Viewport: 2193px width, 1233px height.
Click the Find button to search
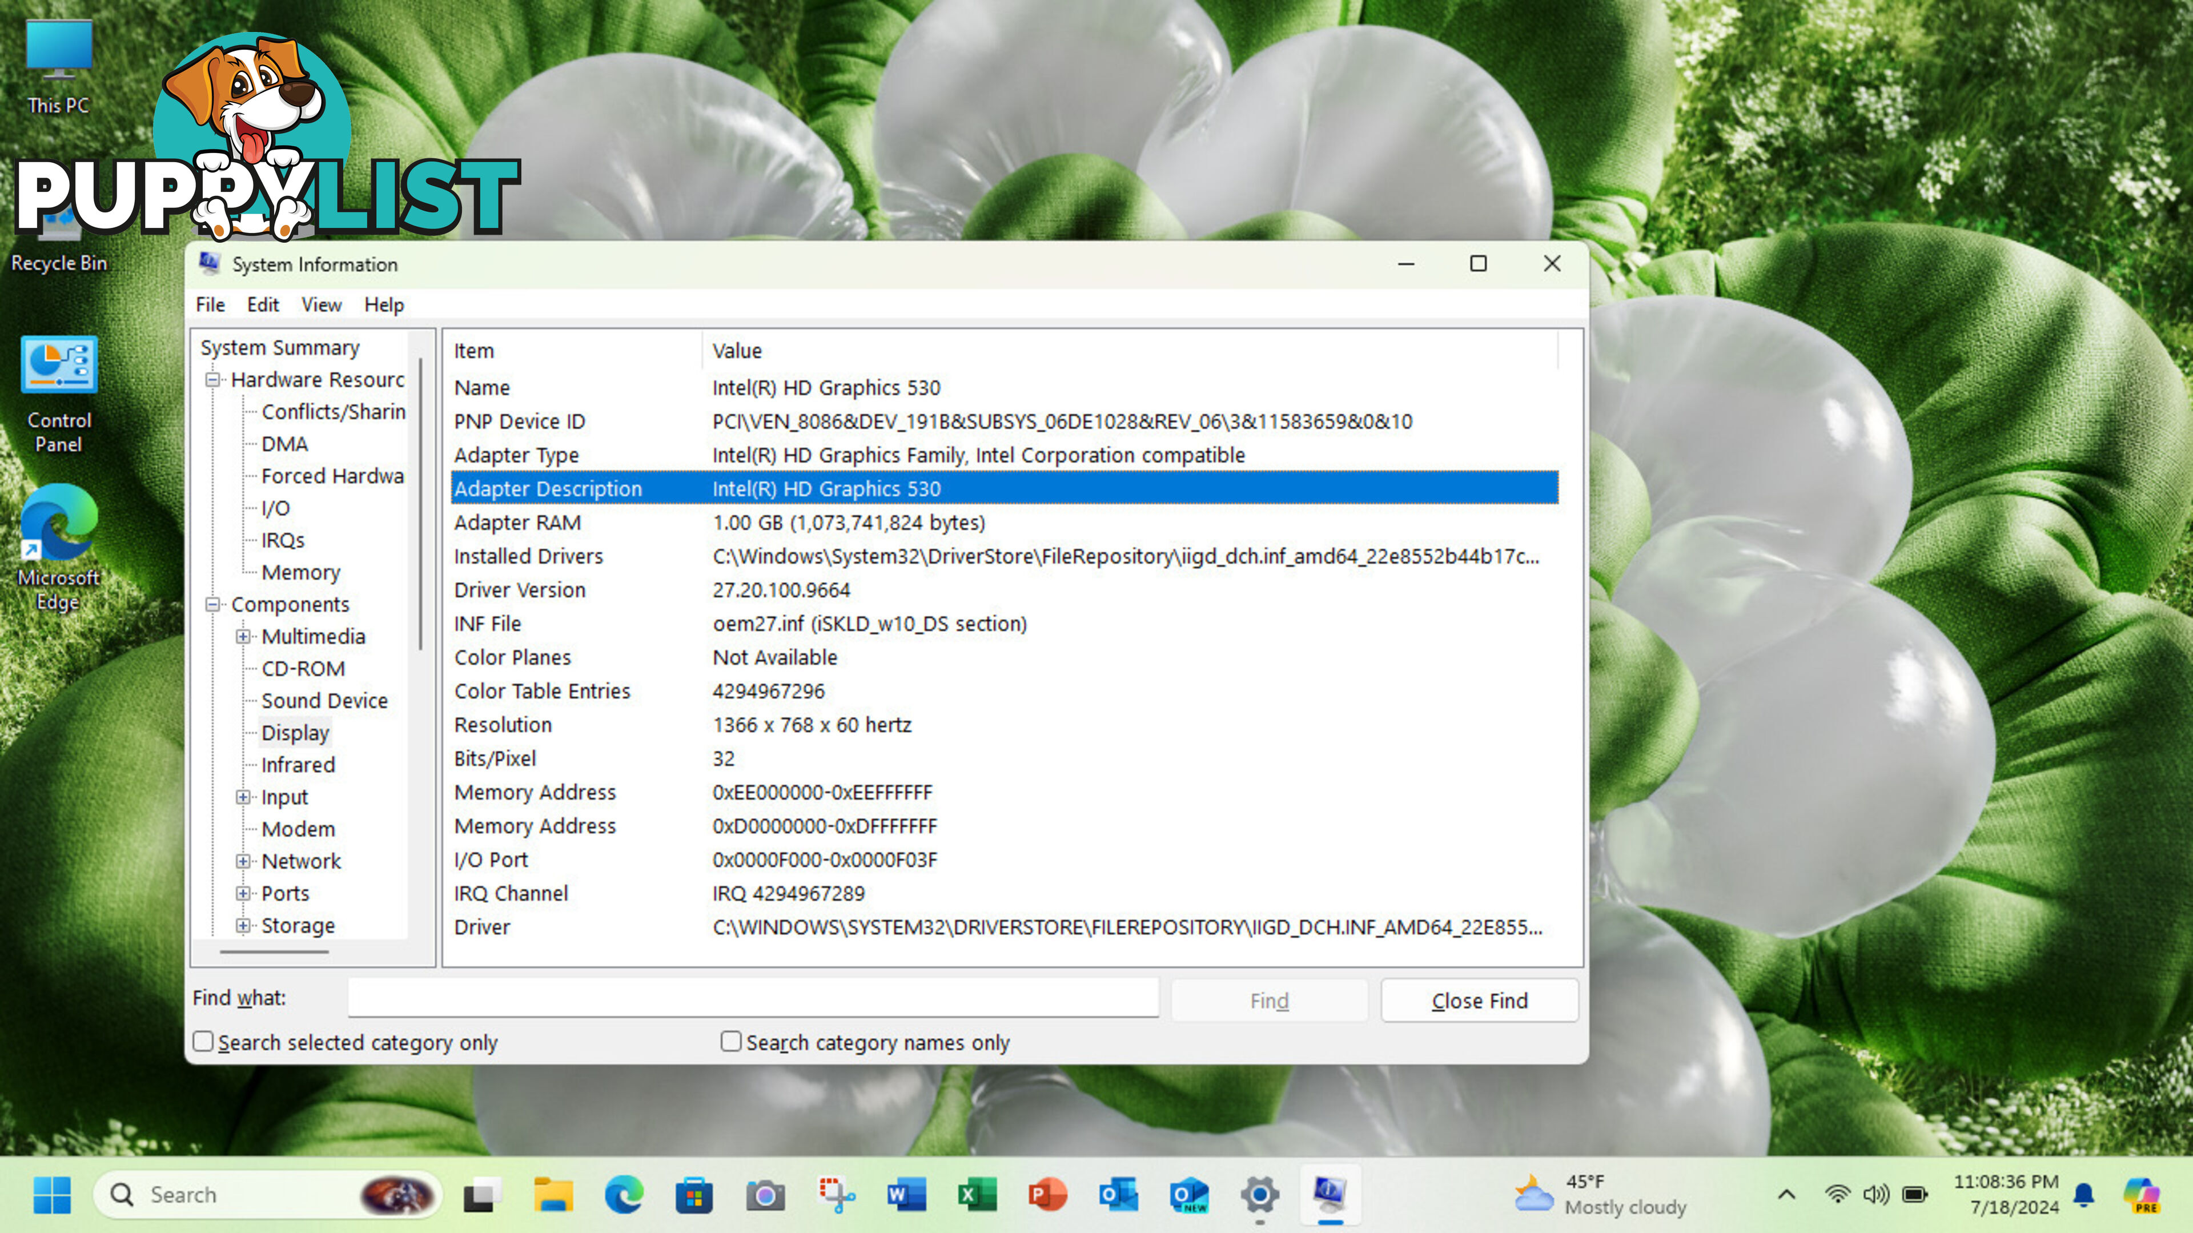click(x=1268, y=999)
